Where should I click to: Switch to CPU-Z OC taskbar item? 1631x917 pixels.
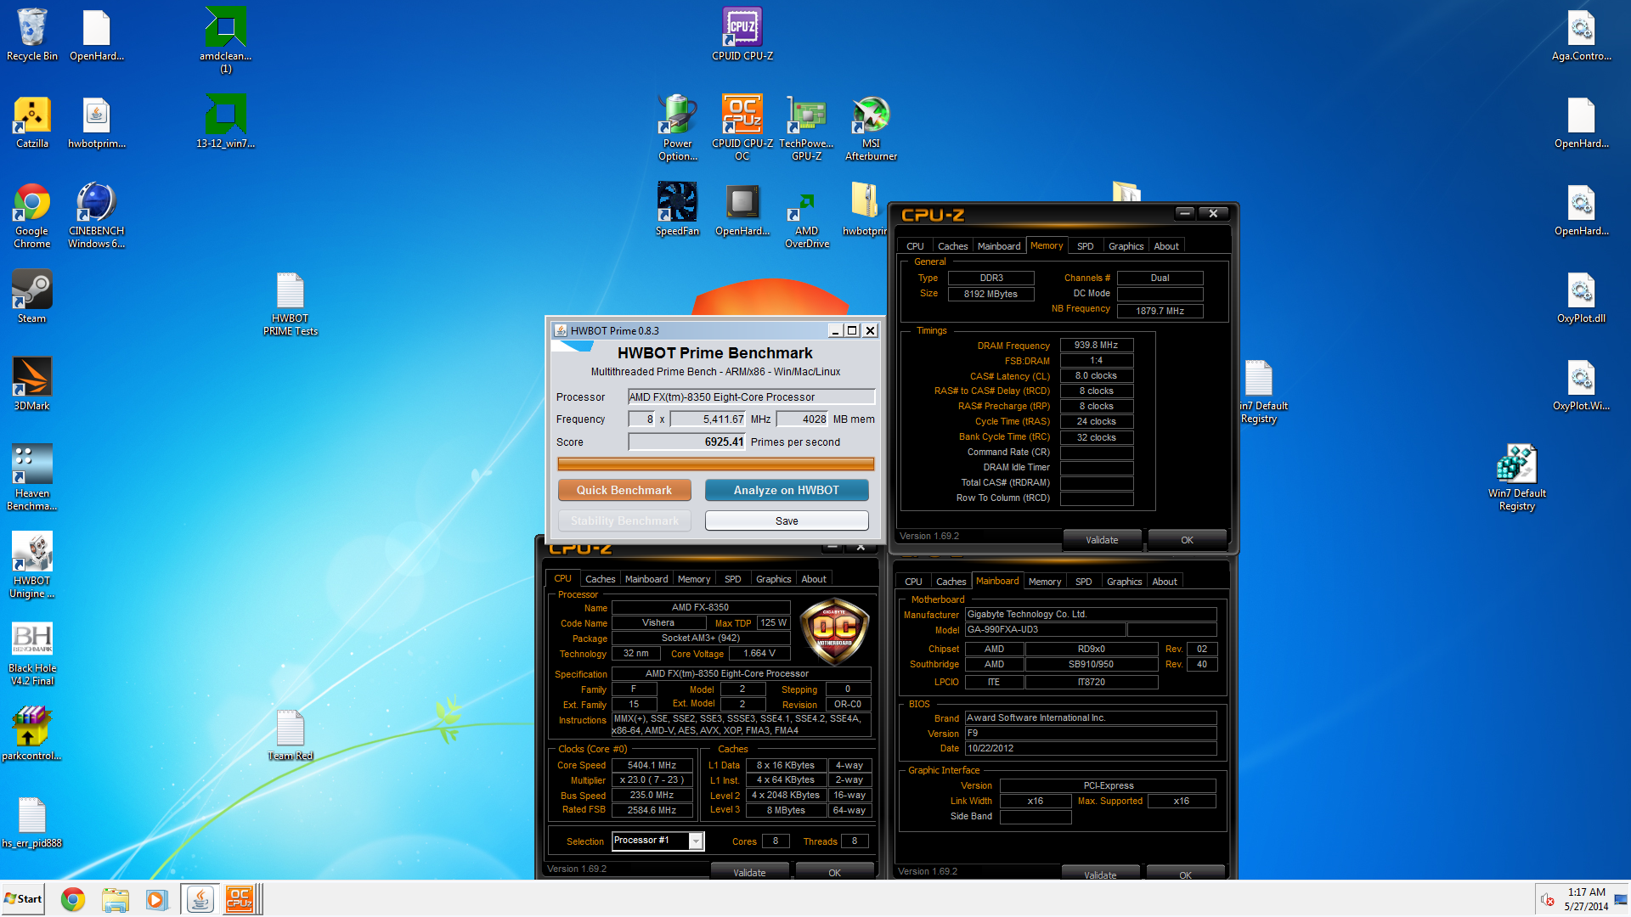click(242, 899)
